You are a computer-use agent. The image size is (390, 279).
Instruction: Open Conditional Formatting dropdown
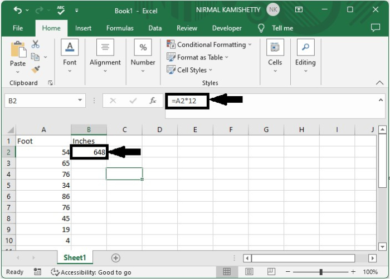click(209, 44)
